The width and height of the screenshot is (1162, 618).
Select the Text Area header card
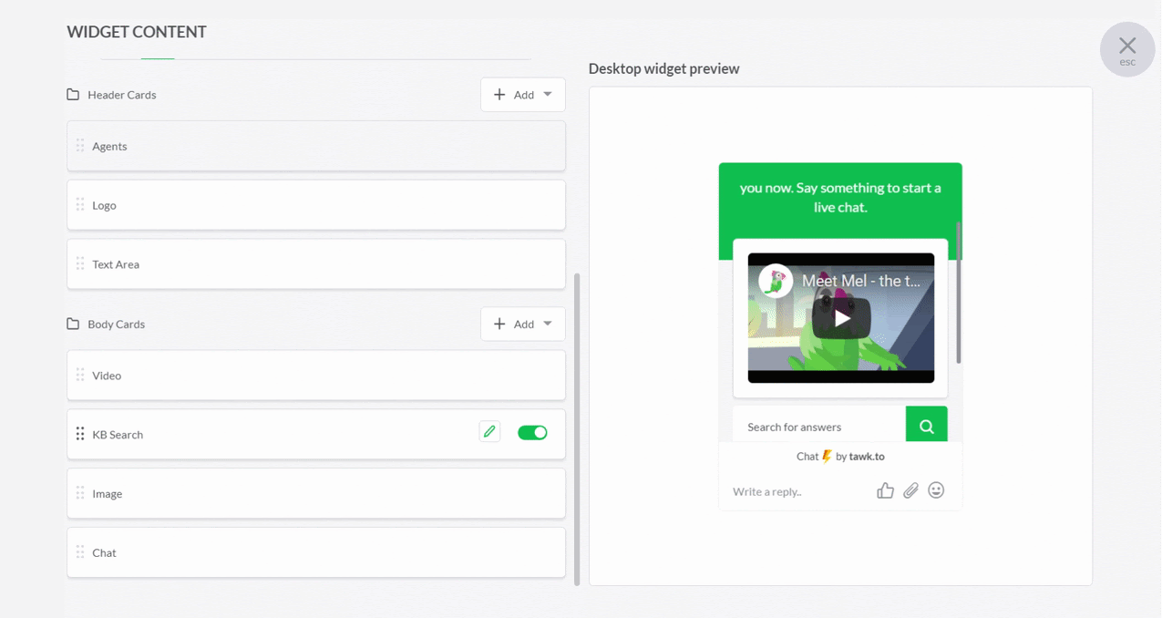pos(316,264)
